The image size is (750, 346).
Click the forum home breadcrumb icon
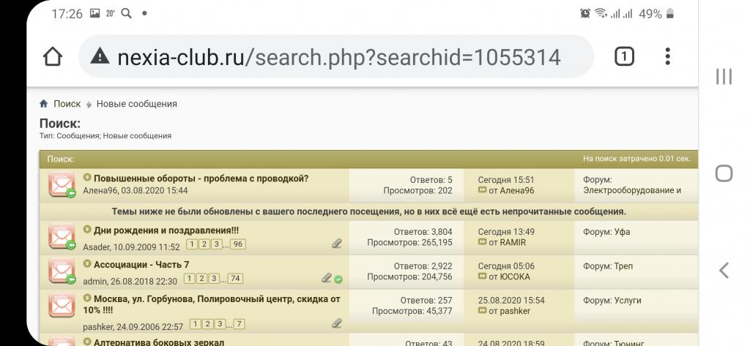click(x=44, y=104)
